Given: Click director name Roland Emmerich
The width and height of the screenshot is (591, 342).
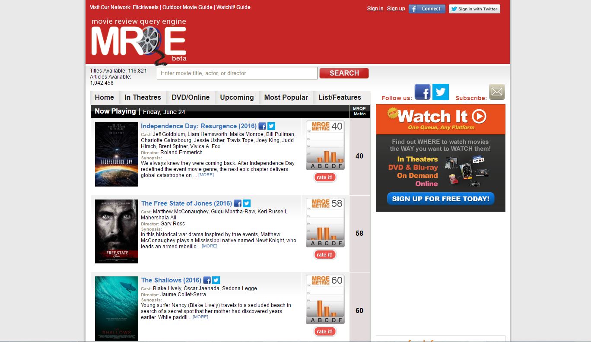Looking at the screenshot, I should point(181,152).
